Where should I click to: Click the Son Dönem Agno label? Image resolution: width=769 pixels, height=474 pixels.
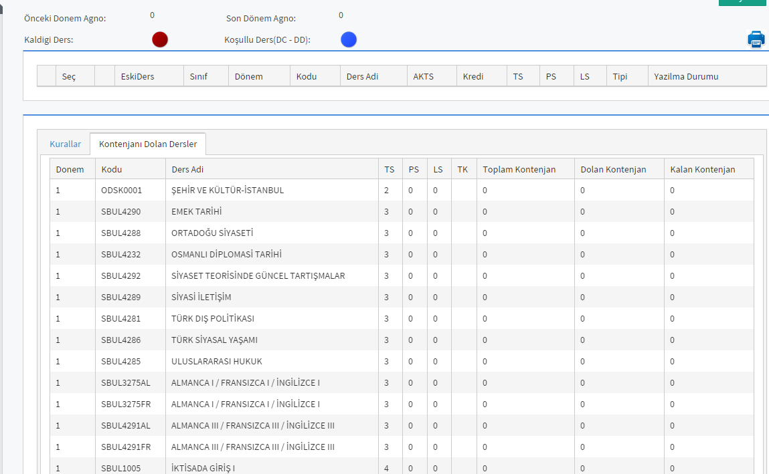click(261, 18)
